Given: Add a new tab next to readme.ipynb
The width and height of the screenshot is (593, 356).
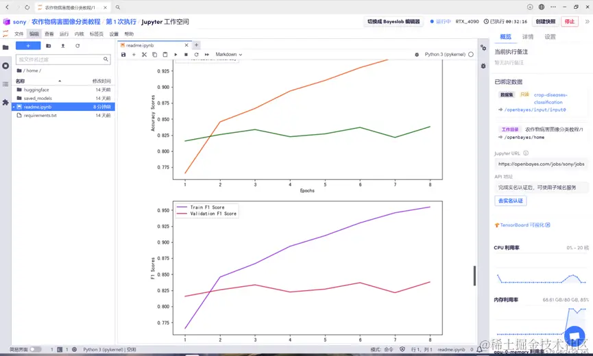Looking at the screenshot, I should tap(196, 45).
